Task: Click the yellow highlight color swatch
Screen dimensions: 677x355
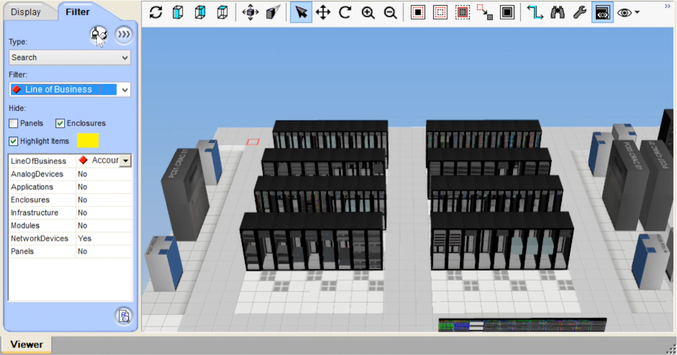Action: pyautogui.click(x=88, y=141)
